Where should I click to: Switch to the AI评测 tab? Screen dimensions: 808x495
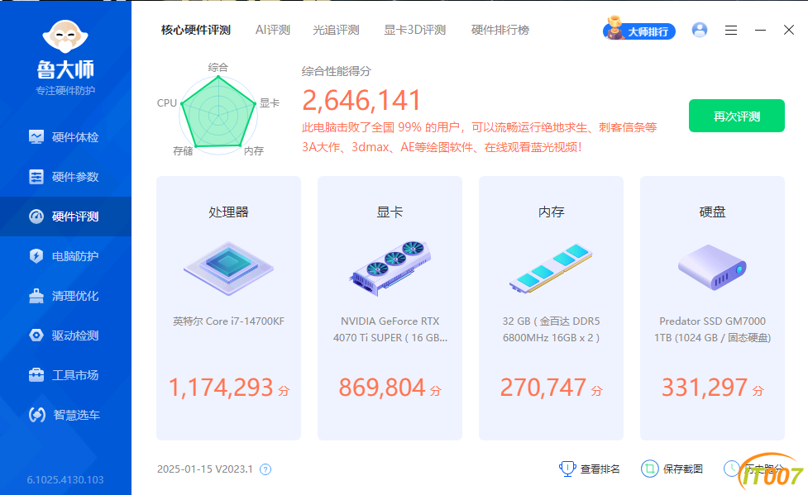coord(273,30)
